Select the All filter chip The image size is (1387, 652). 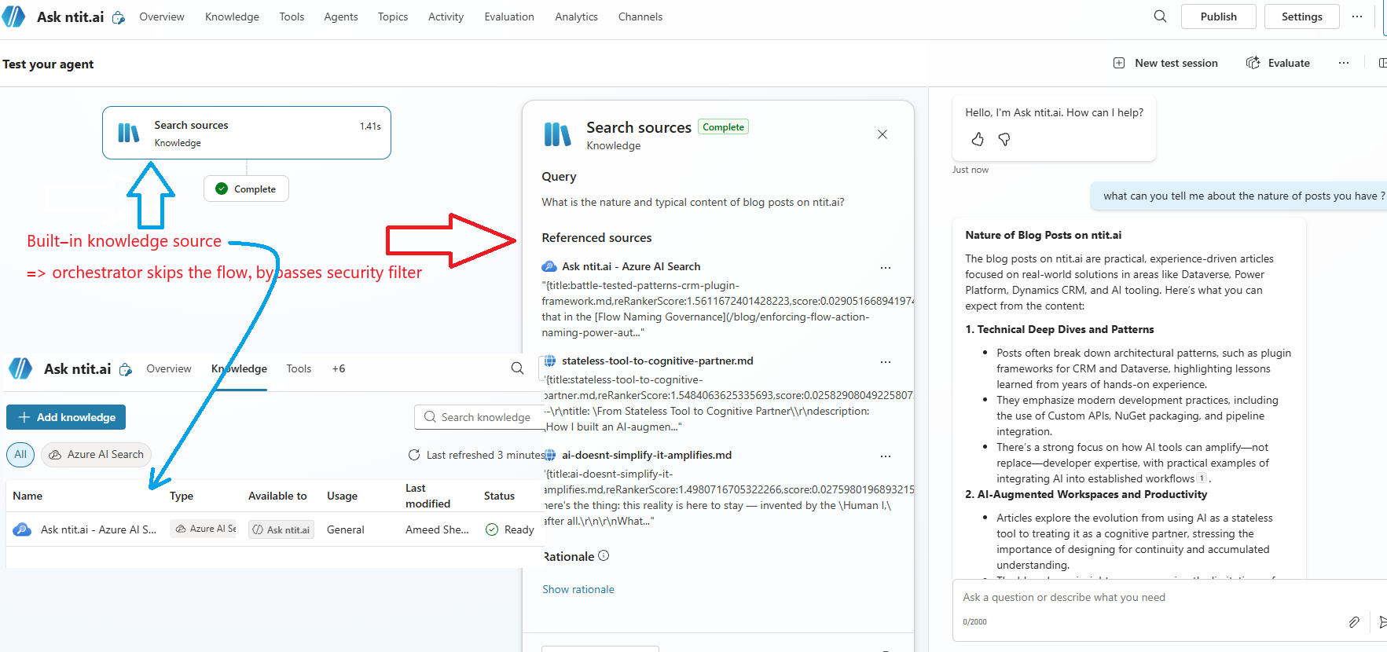pyautogui.click(x=20, y=454)
